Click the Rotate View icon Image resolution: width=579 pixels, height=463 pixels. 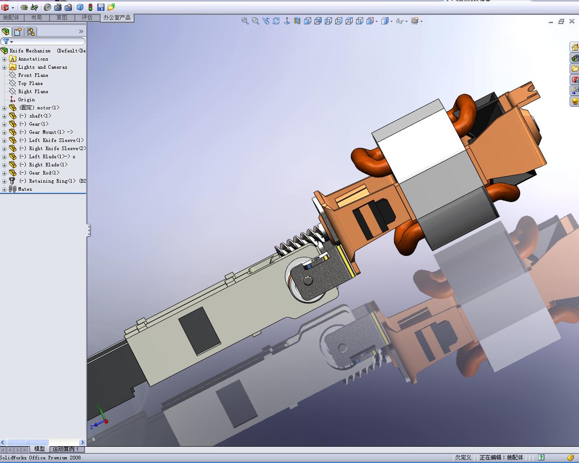pos(276,21)
